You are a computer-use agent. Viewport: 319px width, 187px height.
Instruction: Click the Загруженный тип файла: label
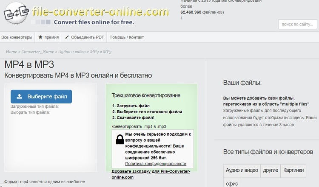34,106
